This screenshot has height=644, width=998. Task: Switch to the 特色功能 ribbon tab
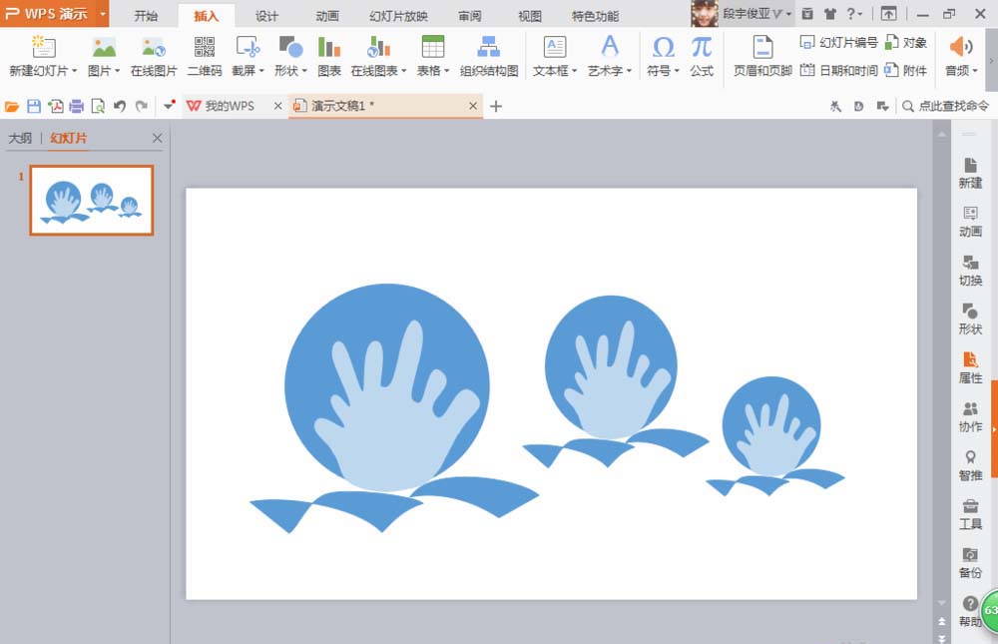pyautogui.click(x=595, y=16)
